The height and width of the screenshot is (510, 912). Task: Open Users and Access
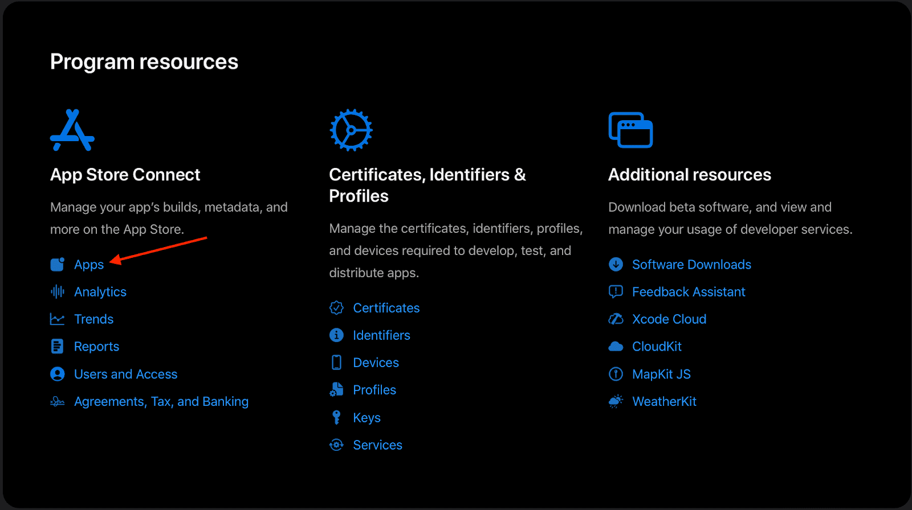(126, 374)
